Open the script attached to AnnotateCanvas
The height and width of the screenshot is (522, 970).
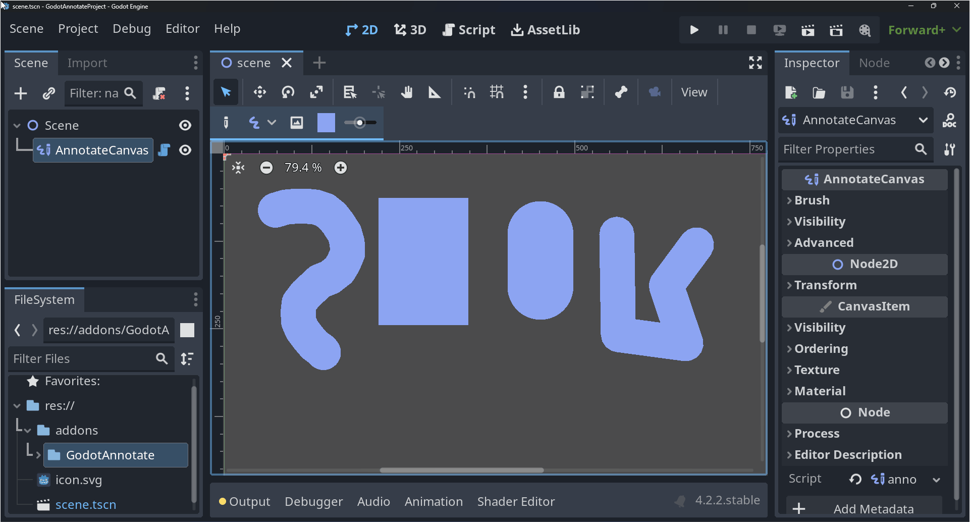(164, 150)
